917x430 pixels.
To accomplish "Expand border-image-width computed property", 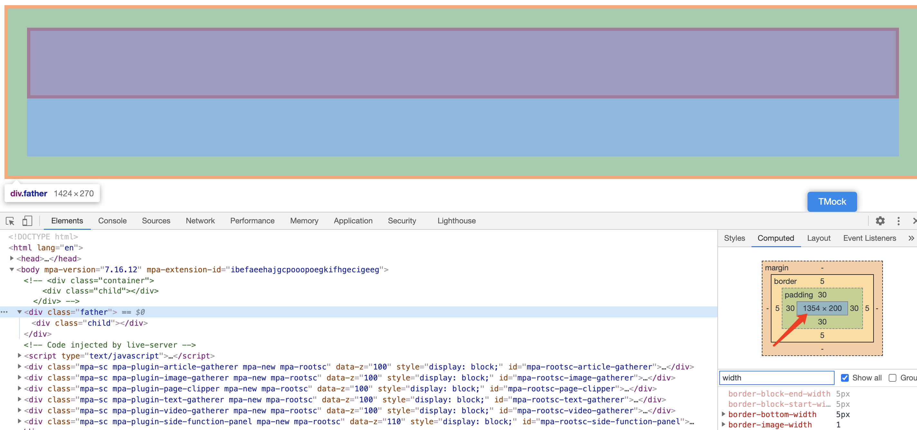I will (x=723, y=424).
